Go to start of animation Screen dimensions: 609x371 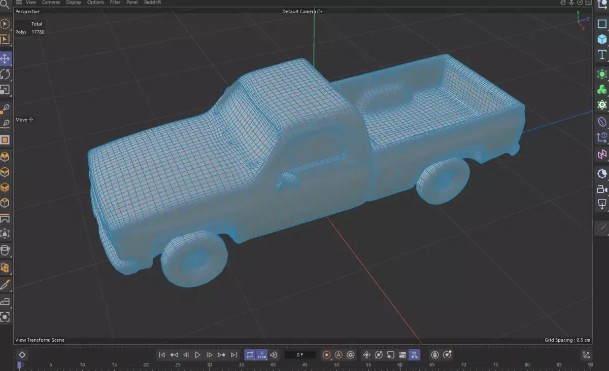tap(162, 355)
